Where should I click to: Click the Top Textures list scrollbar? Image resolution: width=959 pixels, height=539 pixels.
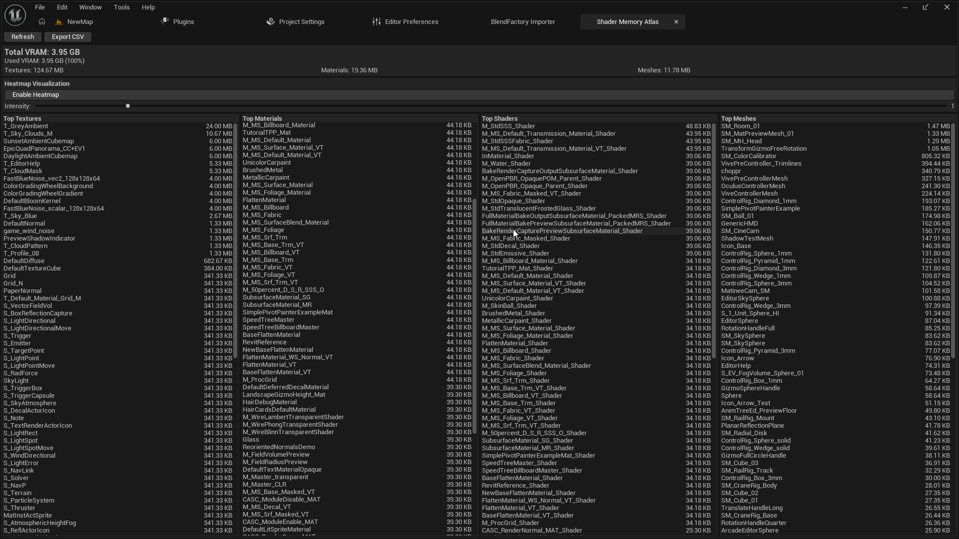click(x=235, y=241)
